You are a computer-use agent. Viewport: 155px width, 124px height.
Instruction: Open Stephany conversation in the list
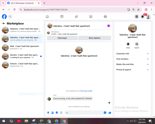coord(22,30)
